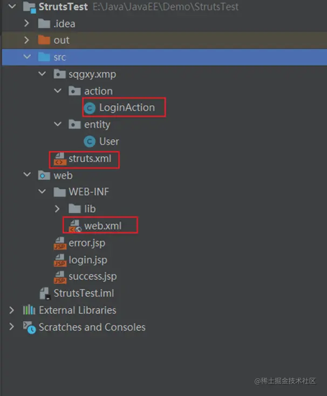This screenshot has width=327, height=396.
Task: Select the action package label
Action: point(99,91)
